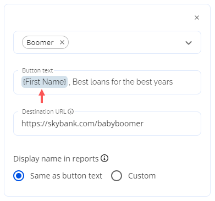Click the Destination URL label
The width and height of the screenshot is (215, 201).
coord(44,111)
